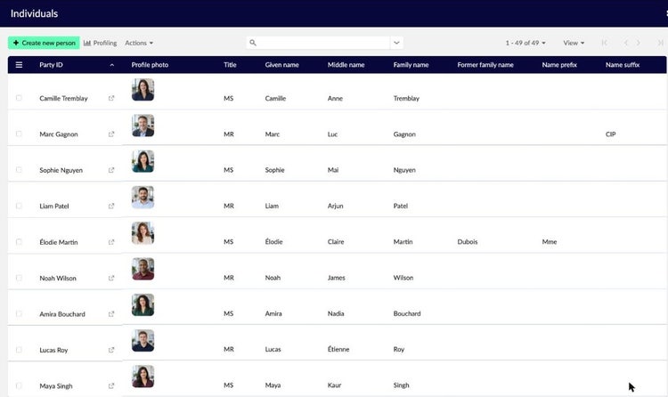Select Sophie Nguyen row checkbox

pyautogui.click(x=19, y=170)
